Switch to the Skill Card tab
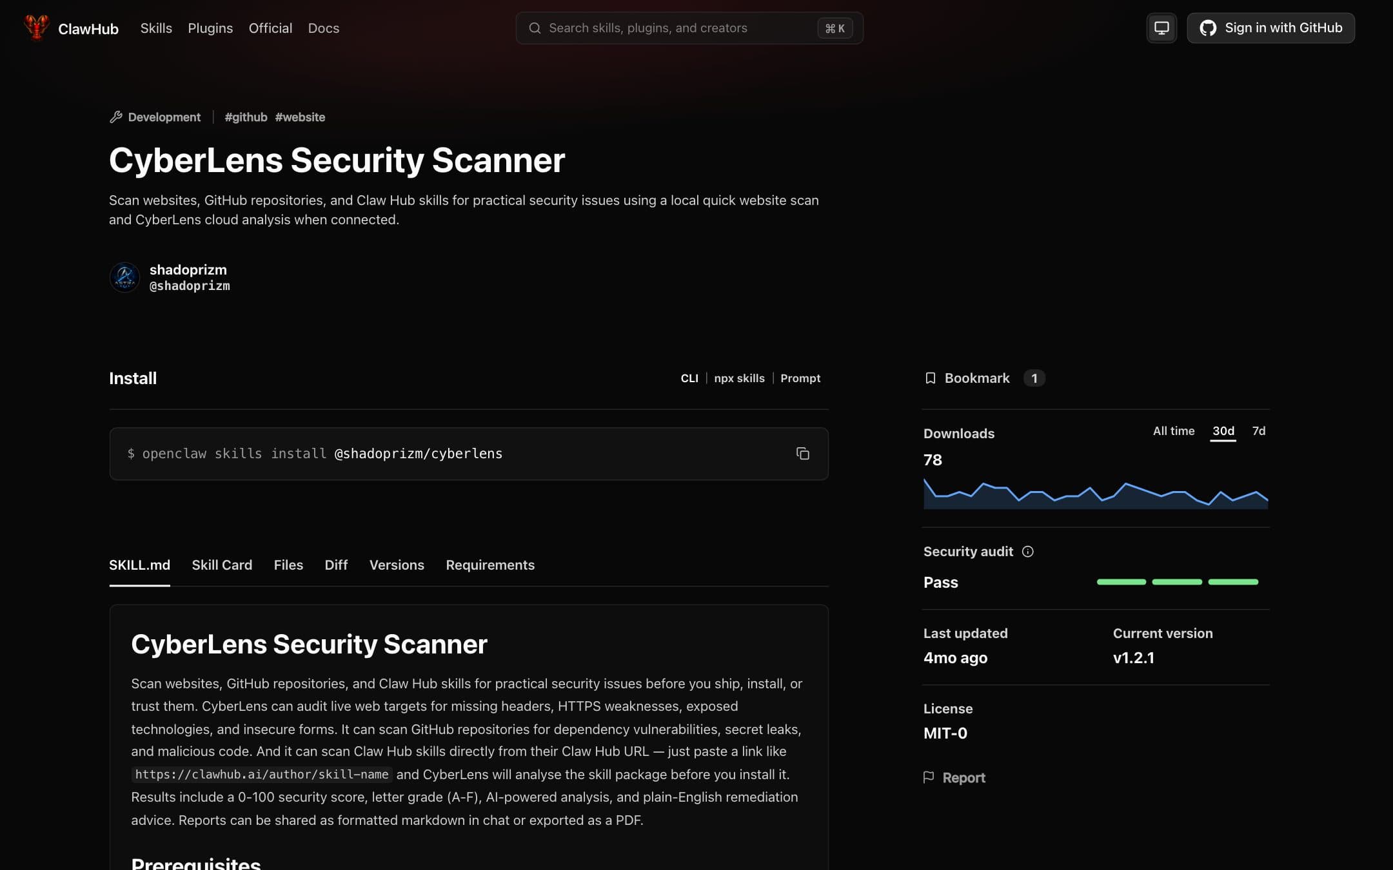 pyautogui.click(x=222, y=565)
